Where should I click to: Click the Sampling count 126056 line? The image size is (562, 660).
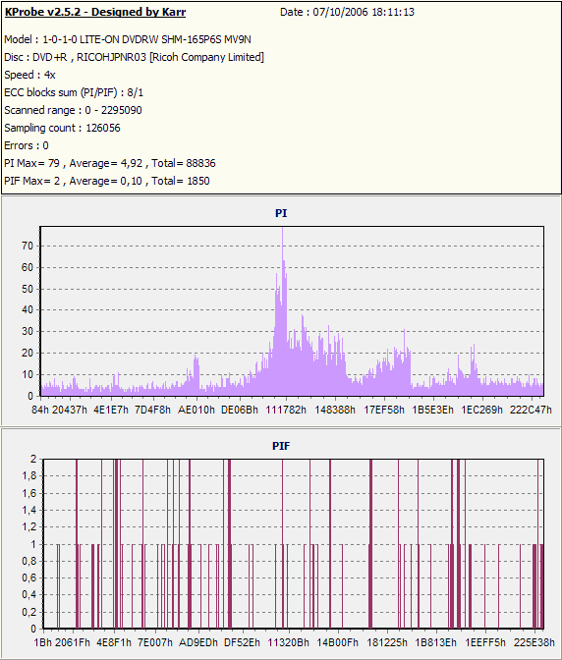click(x=62, y=128)
